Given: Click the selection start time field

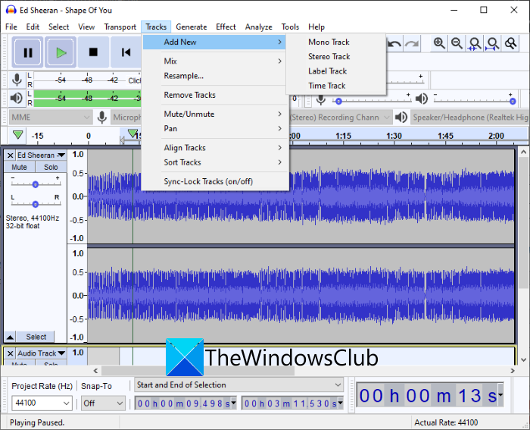Looking at the screenshot, I should (x=185, y=403).
